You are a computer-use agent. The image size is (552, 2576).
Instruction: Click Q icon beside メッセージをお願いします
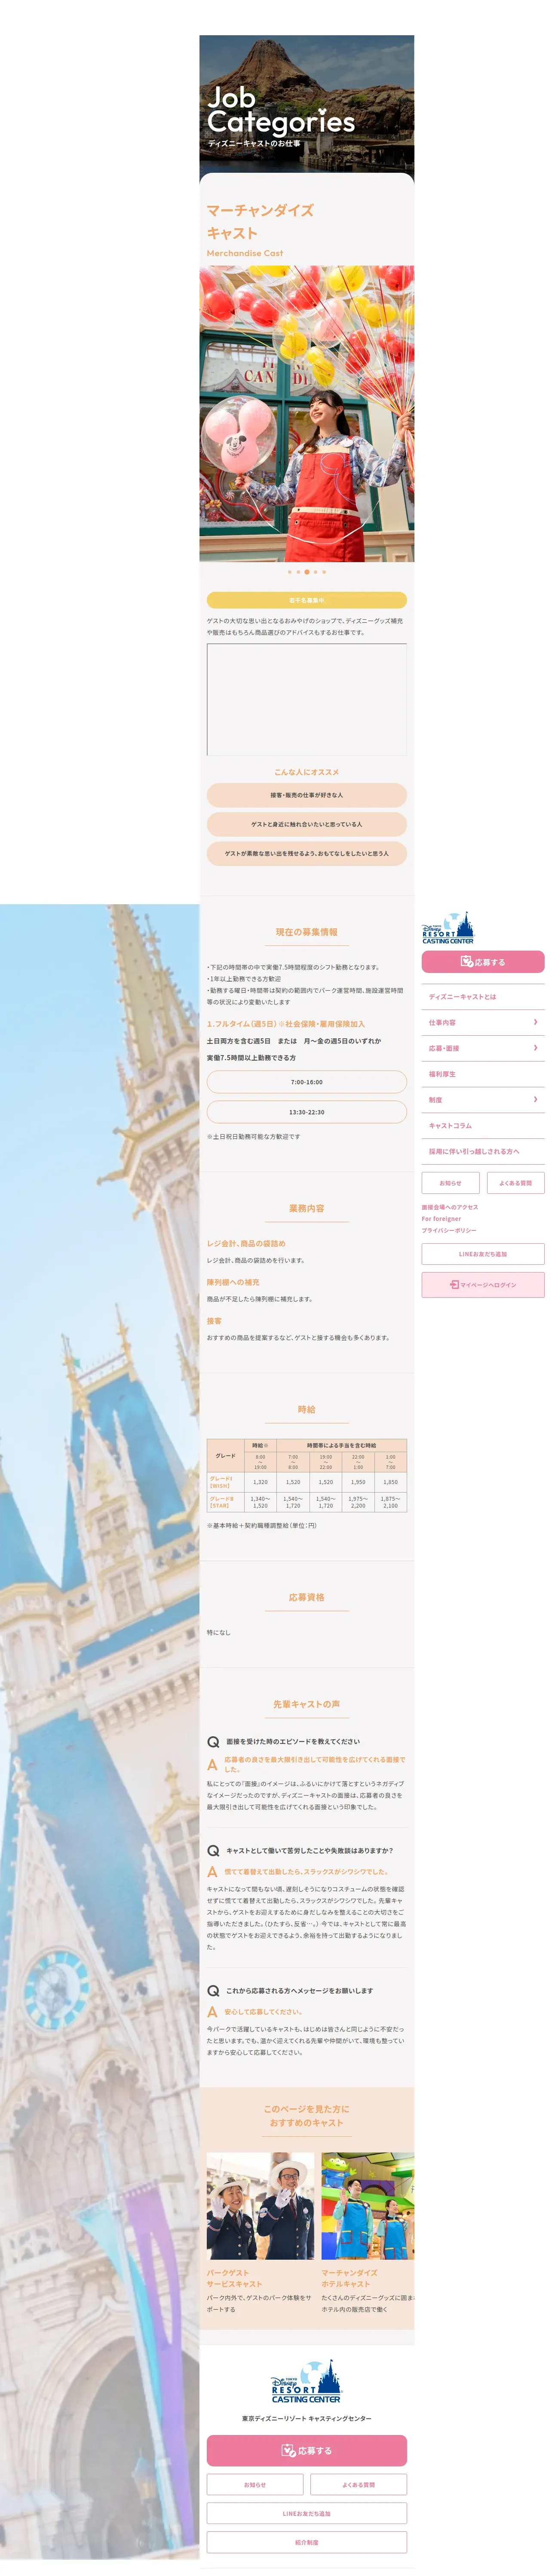[x=213, y=1991]
